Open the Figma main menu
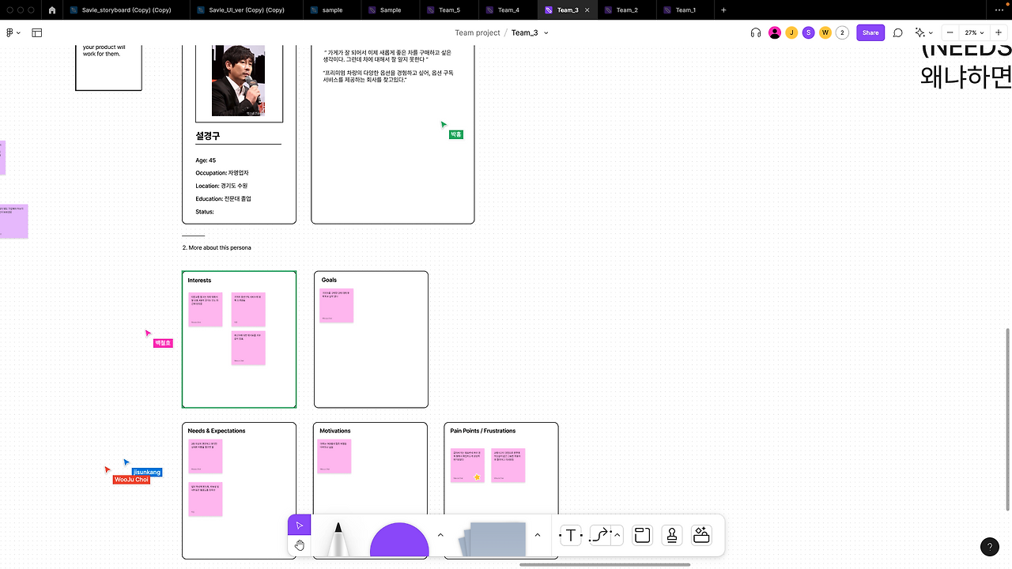 coord(9,32)
